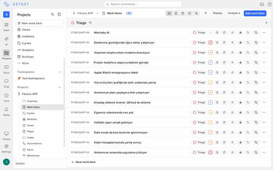Open more options for FITNESSAPP-58
The image size is (273, 170).
[264, 92]
